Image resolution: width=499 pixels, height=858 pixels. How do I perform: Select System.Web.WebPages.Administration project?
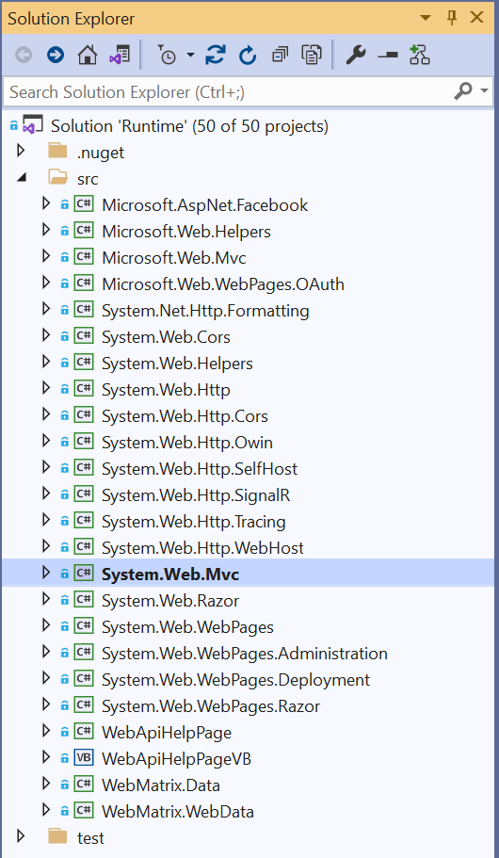tap(245, 653)
